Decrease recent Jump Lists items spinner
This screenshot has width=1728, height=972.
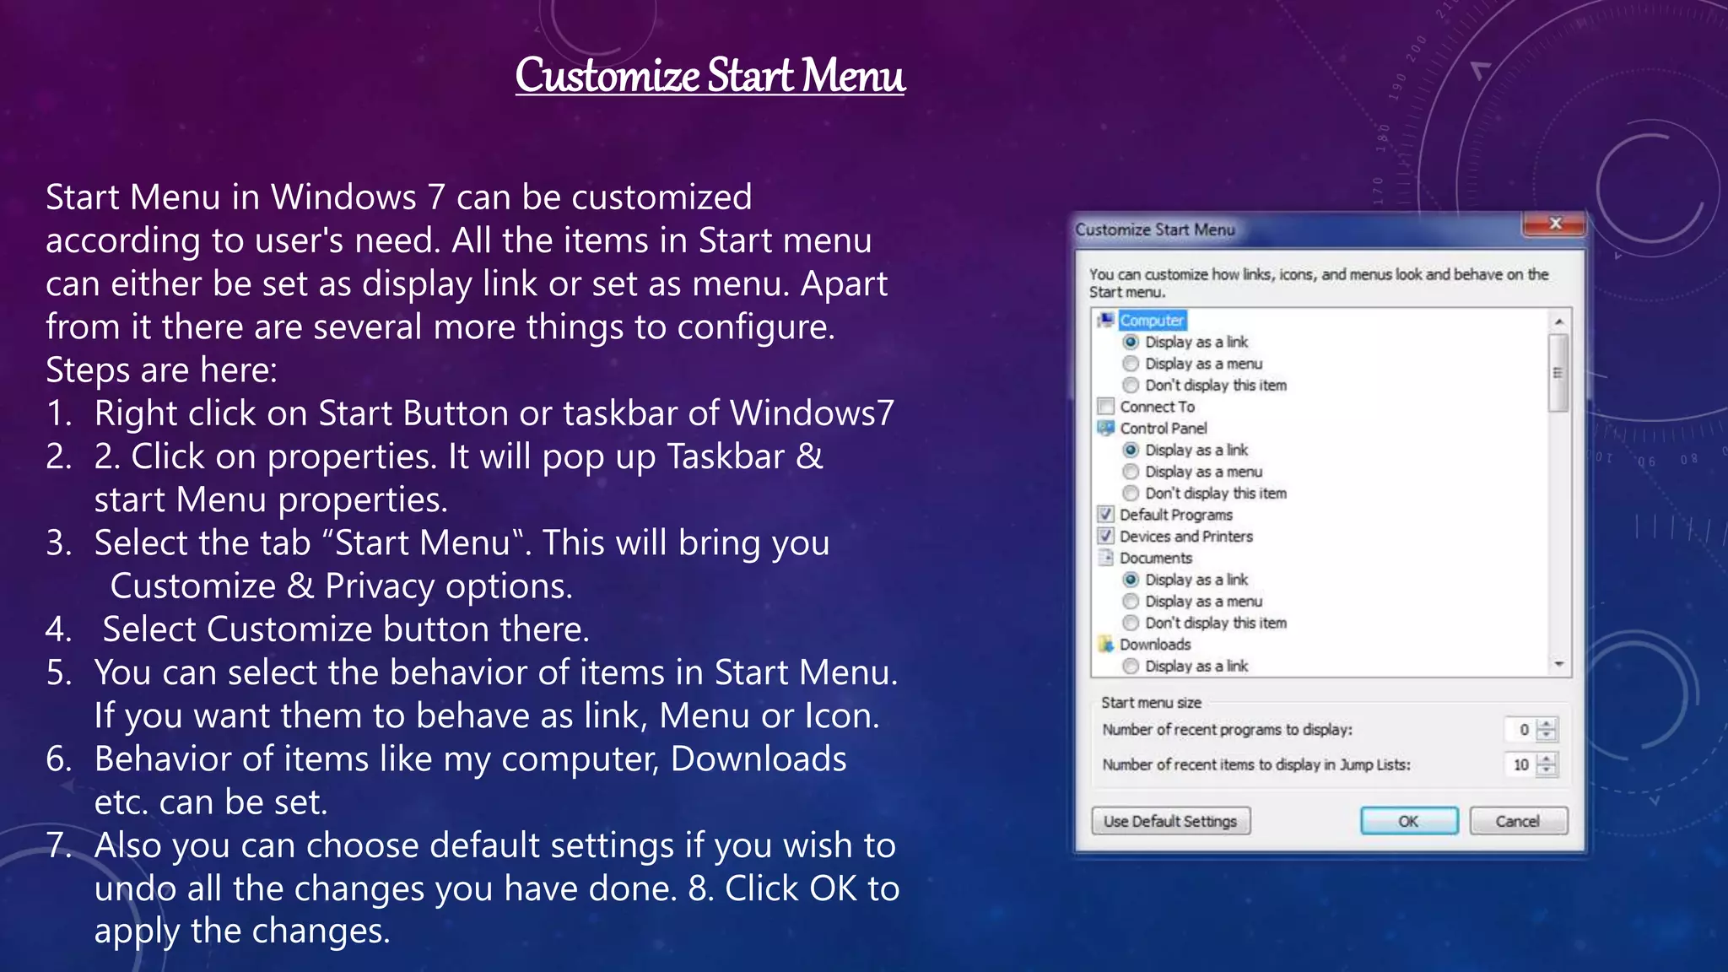1547,770
